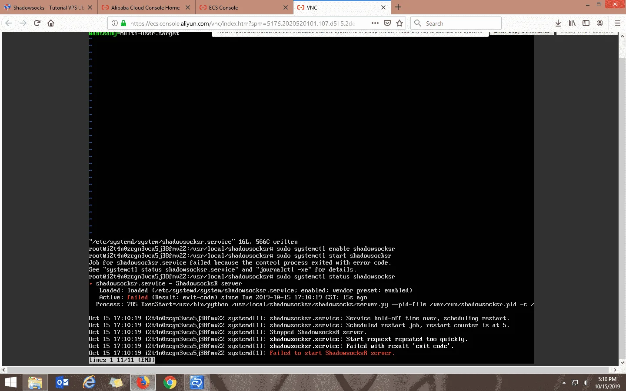Open the taskbar clock showing 5:10 PM
The image size is (626, 391).
pyautogui.click(x=607, y=383)
